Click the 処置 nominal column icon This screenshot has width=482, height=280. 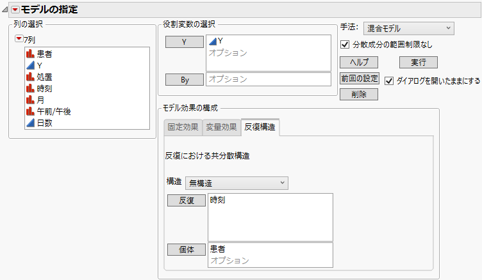(x=29, y=77)
